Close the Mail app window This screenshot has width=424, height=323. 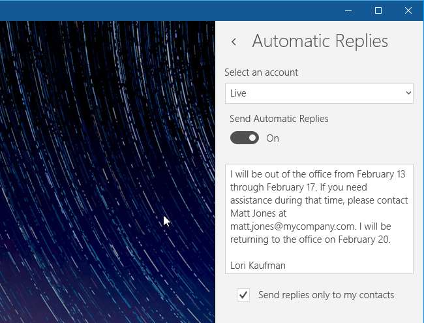click(408, 10)
